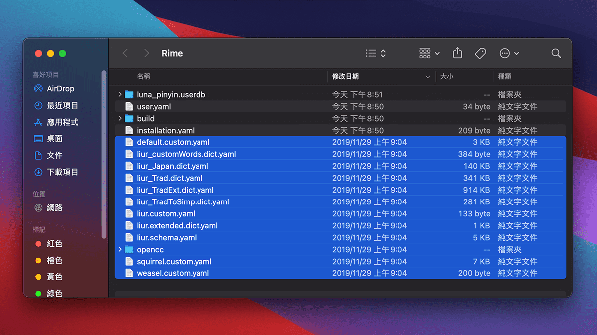Open the more actions ellipsis menu
This screenshot has width=597, height=335.
pos(509,53)
